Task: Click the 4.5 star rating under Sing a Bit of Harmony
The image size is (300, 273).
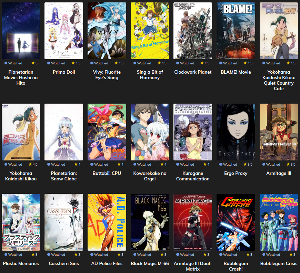Action: [162, 63]
